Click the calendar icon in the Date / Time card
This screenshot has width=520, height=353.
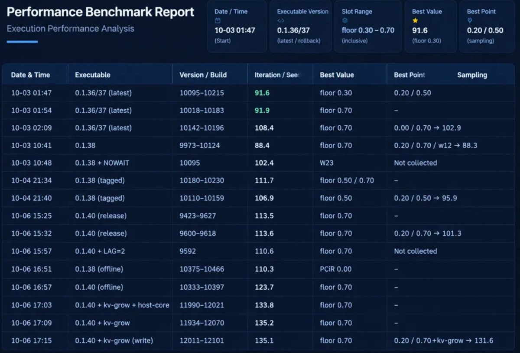coord(218,20)
